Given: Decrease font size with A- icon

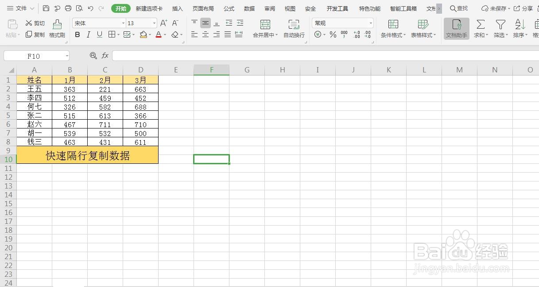Looking at the screenshot, I should click(175, 23).
